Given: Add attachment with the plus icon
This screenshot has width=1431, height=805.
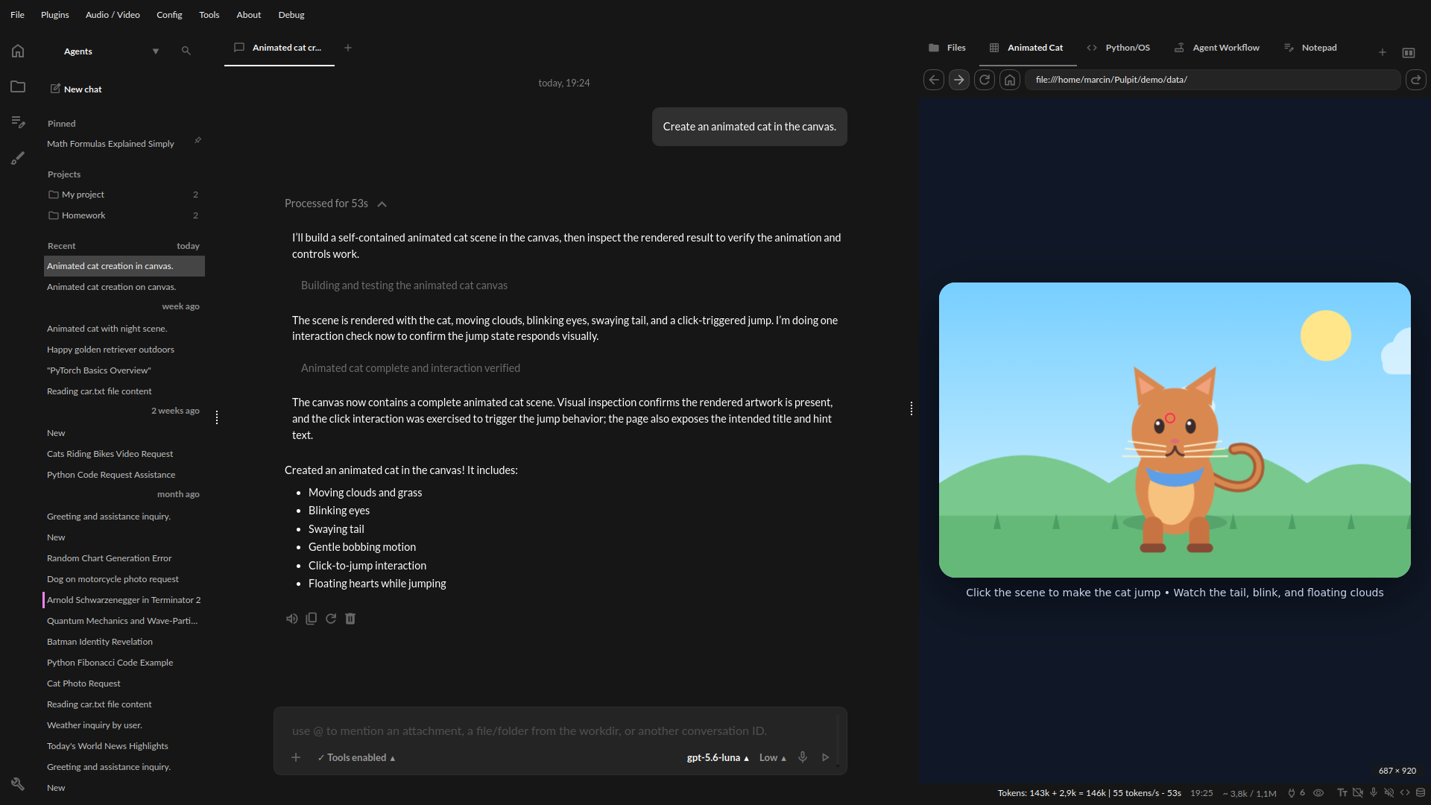Looking at the screenshot, I should pos(296,757).
